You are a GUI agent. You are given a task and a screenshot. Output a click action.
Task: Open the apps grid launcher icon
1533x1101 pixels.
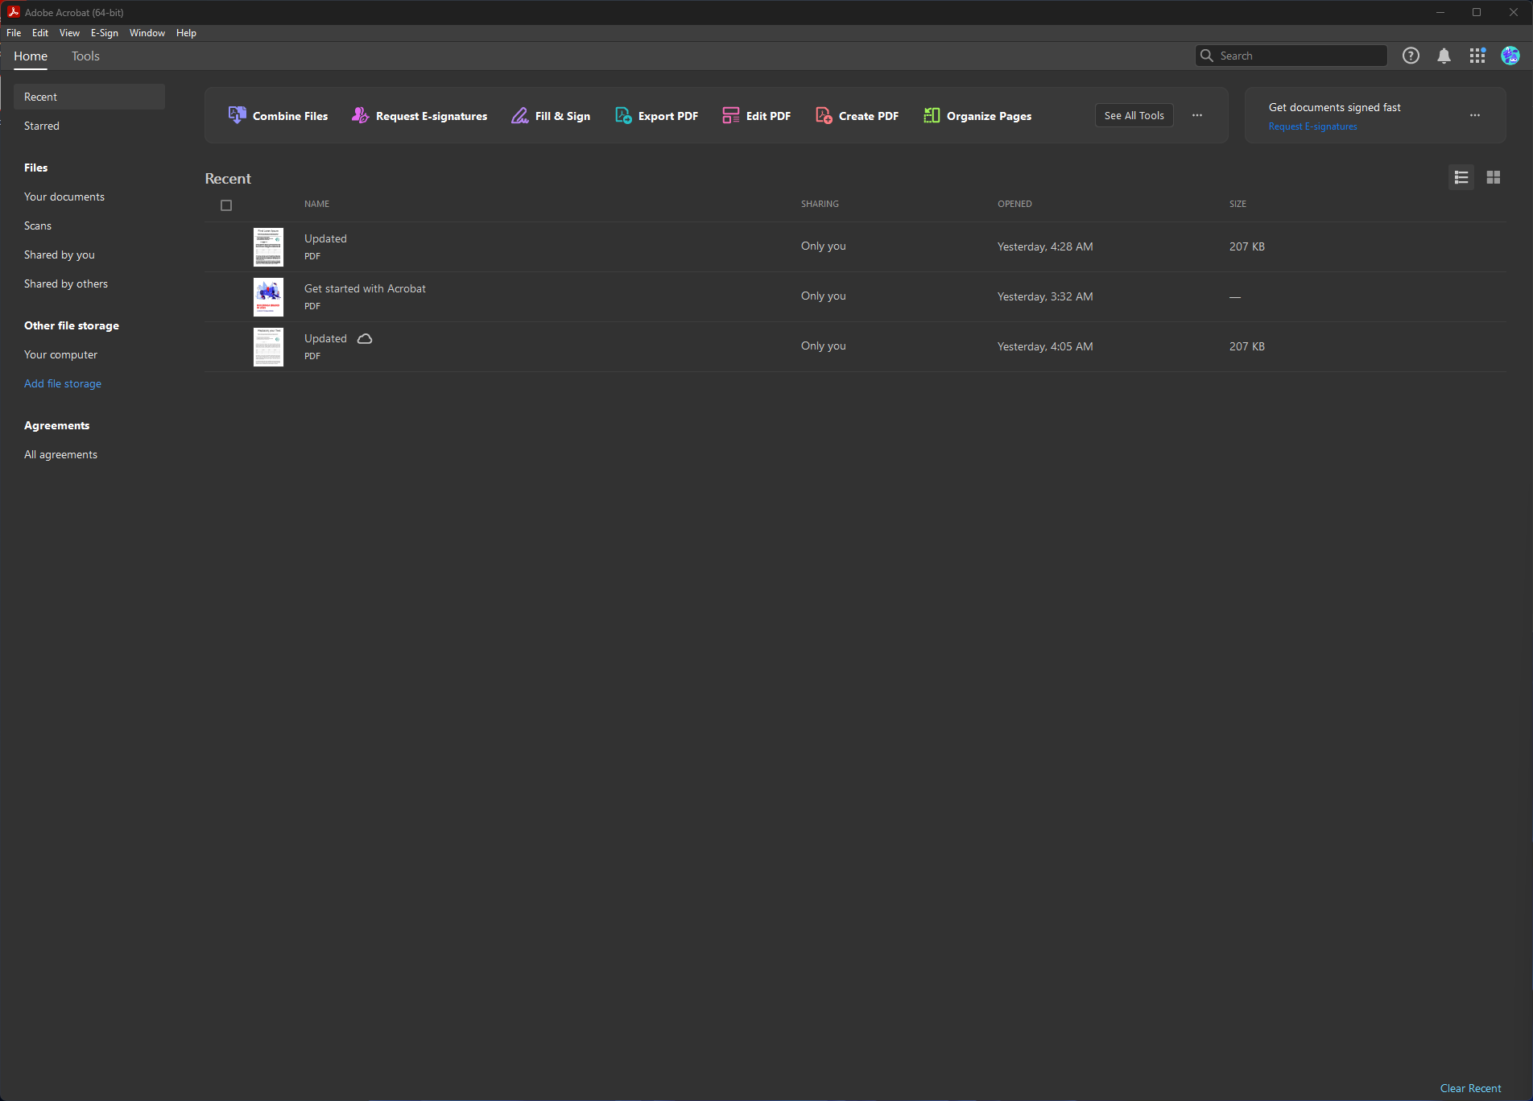point(1477,56)
